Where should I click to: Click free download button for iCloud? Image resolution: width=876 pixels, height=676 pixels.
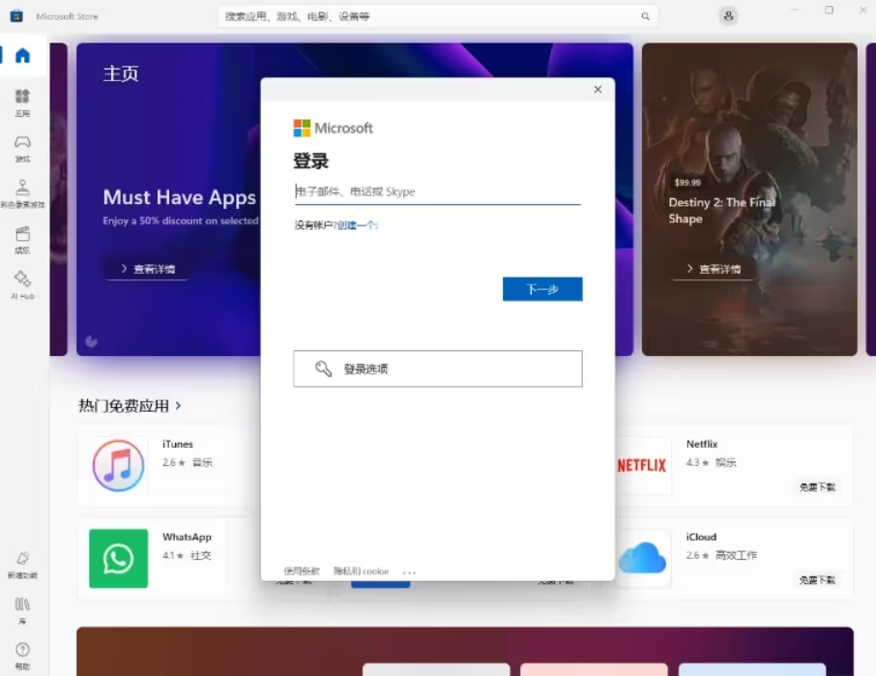(x=817, y=580)
